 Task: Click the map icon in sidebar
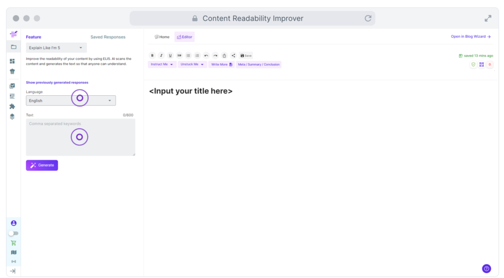click(x=13, y=252)
